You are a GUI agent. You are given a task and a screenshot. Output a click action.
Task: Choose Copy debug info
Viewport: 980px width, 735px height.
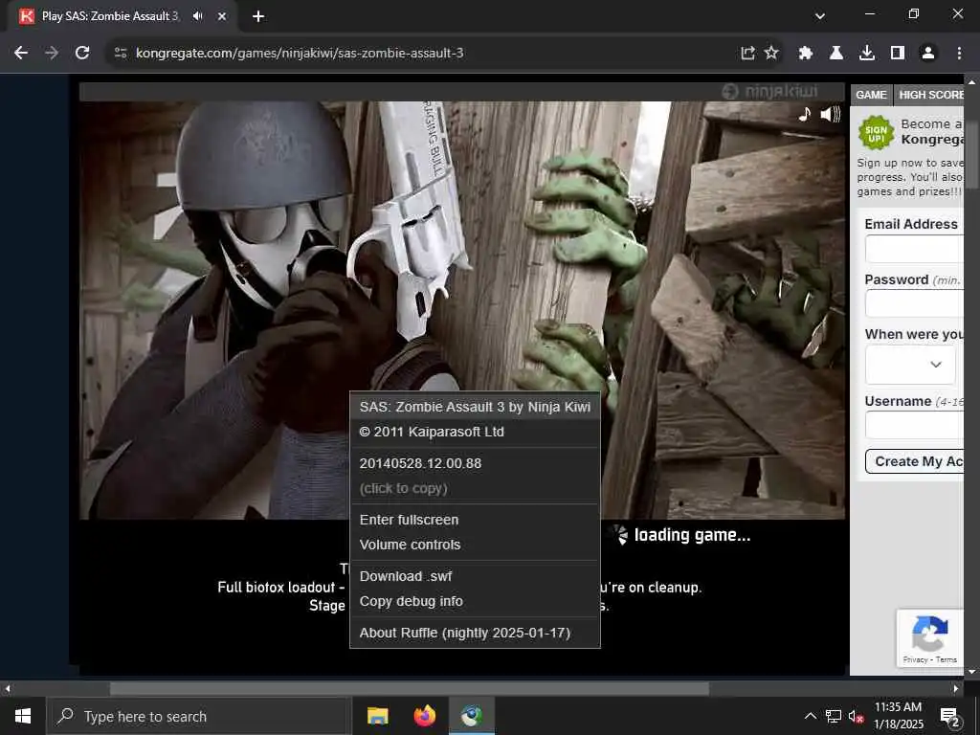tap(475, 601)
